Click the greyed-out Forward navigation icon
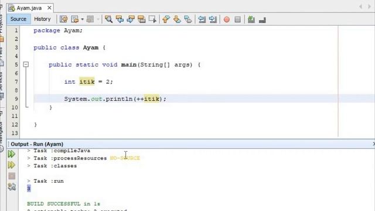375x211 pixels. pos(90,19)
